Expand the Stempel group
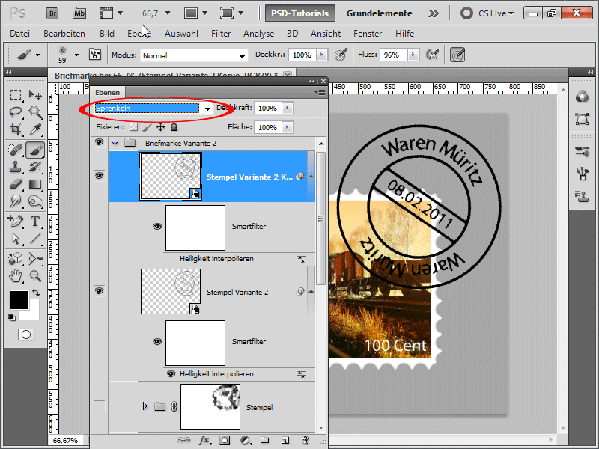The height and width of the screenshot is (449, 599). point(145,406)
